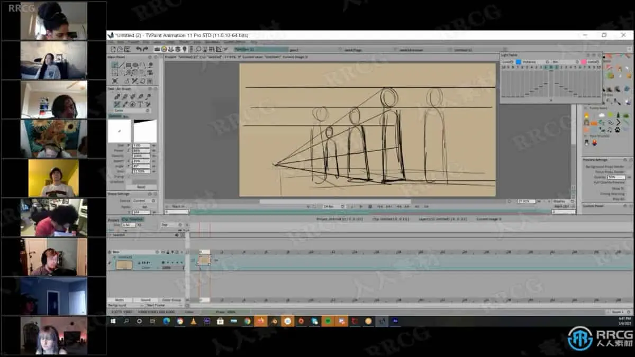This screenshot has width=635, height=357.
Task: Select the straight Line tool in Main Panel
Action: click(x=122, y=65)
